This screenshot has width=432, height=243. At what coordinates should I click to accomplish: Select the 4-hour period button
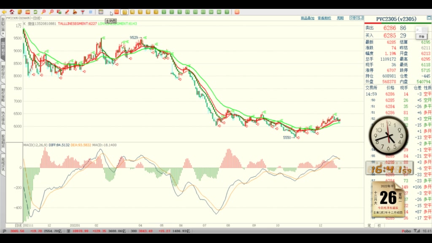219,12
